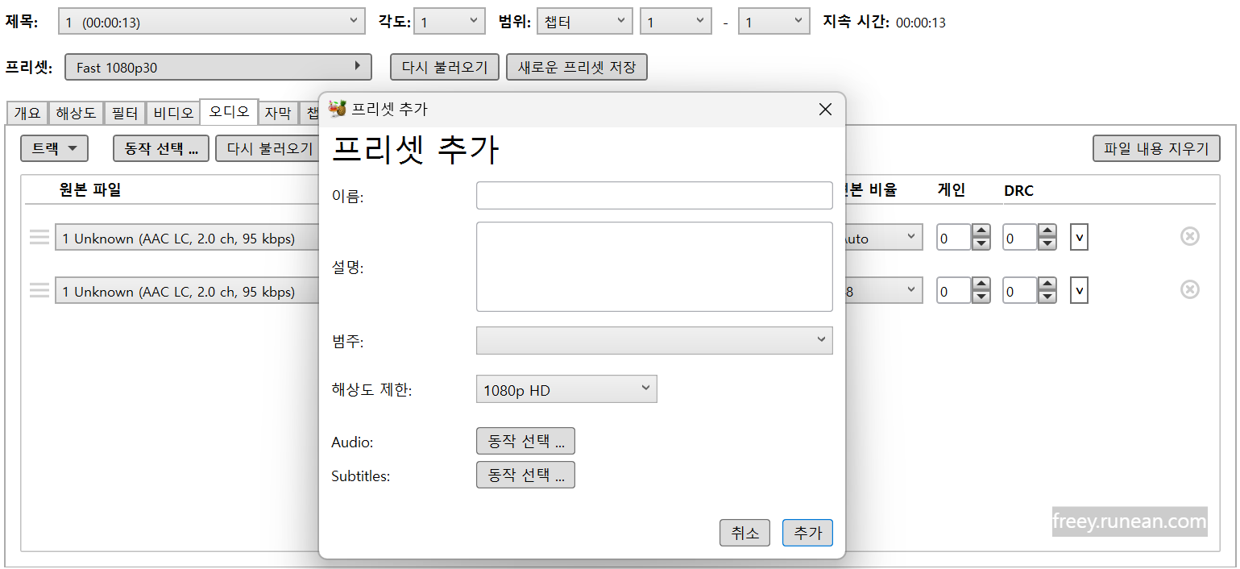
Task: Open the 1080p HD resolution limit dropdown
Action: point(566,388)
